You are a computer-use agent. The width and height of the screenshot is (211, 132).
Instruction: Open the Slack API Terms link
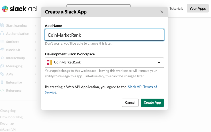pos(142,87)
